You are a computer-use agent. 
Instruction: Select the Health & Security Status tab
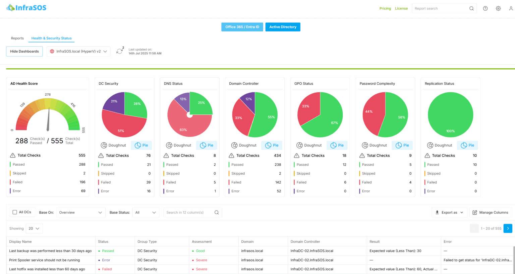[51, 38]
